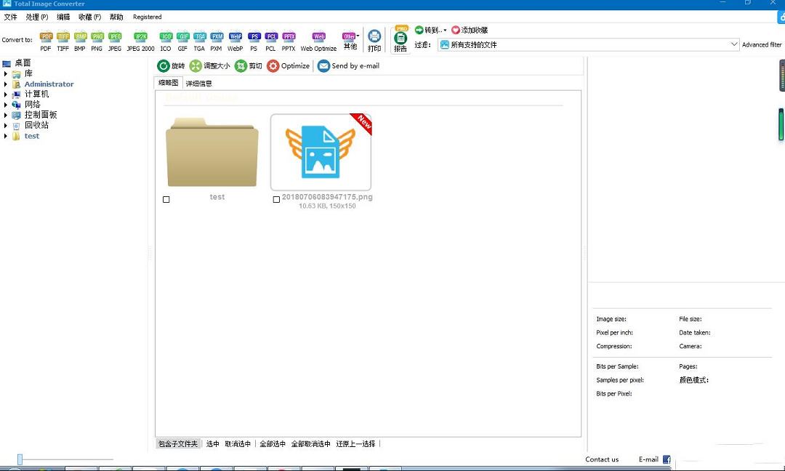
Task: Click 包含子文件夹 to include subfolders
Action: (x=178, y=443)
